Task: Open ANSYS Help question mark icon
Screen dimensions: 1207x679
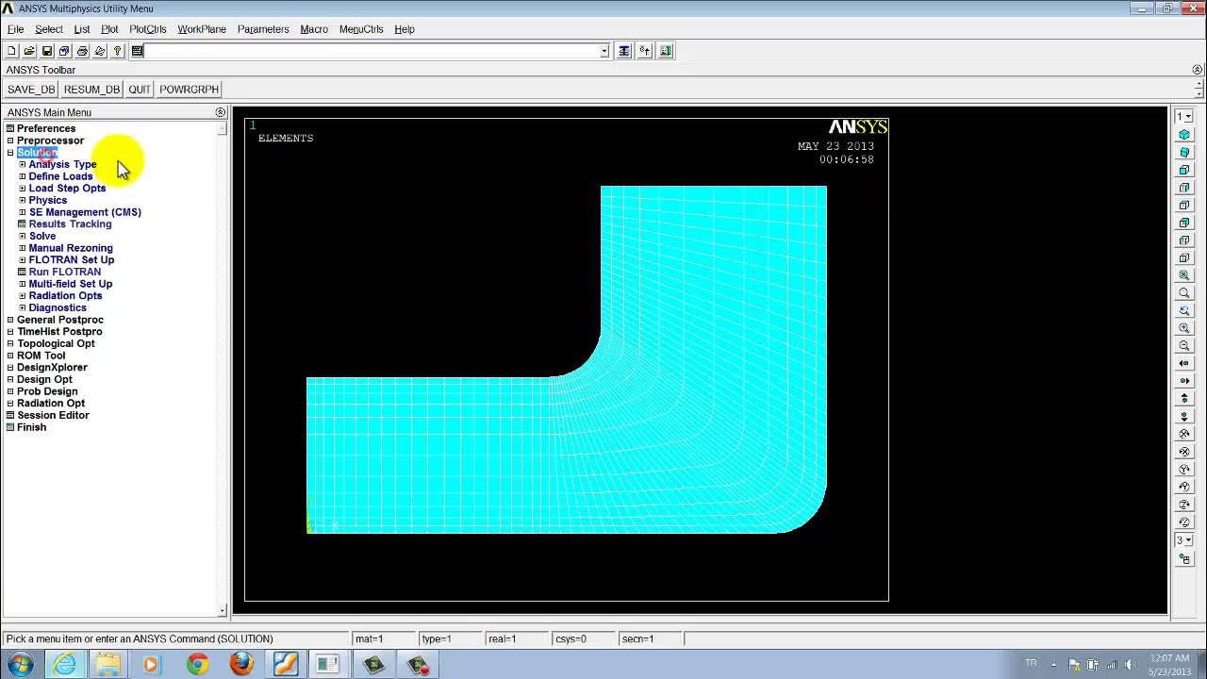Action: point(117,51)
